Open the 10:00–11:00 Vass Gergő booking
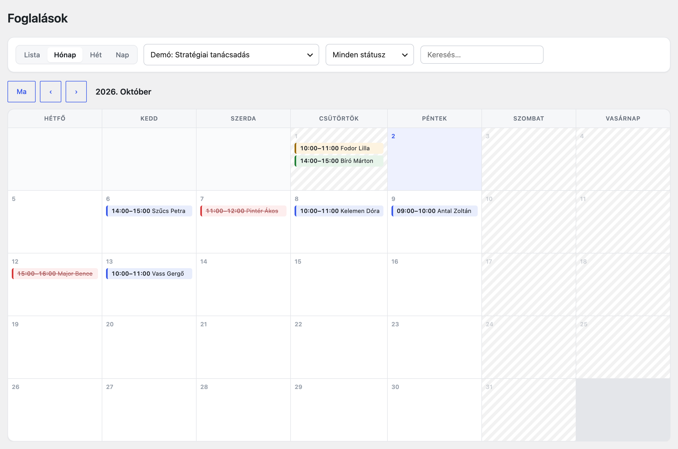Screen dimensions: 678x449 [x=149, y=274]
